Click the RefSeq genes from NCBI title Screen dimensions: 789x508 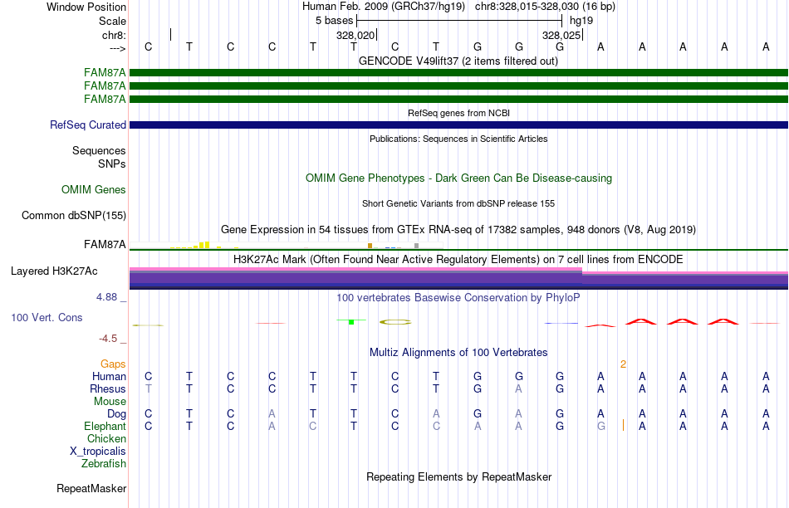coord(459,113)
